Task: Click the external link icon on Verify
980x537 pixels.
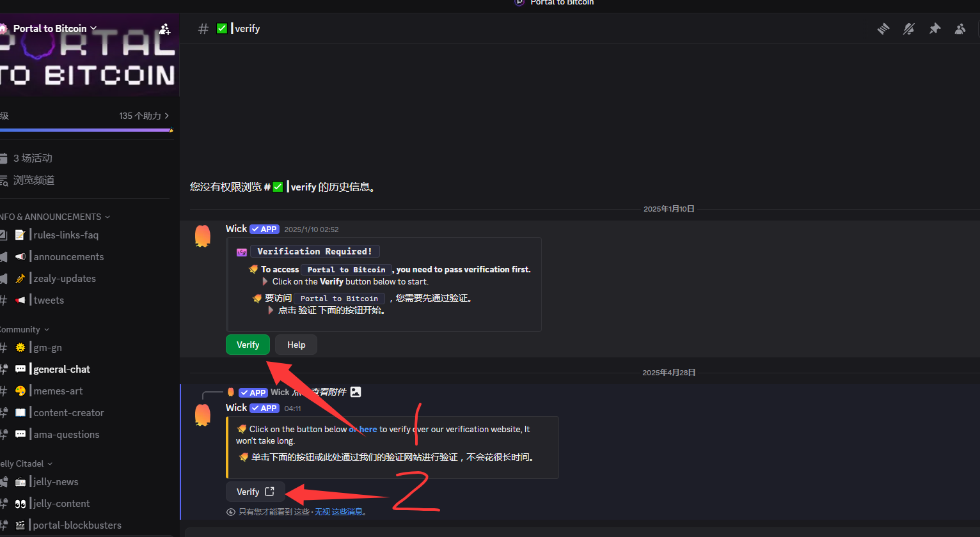Action: click(x=269, y=492)
